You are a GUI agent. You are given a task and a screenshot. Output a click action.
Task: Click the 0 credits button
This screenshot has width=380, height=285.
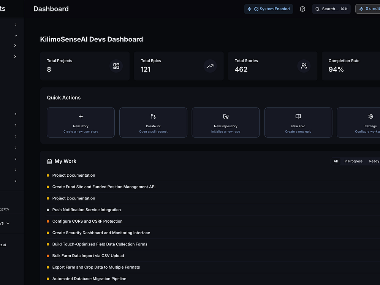coord(368,9)
